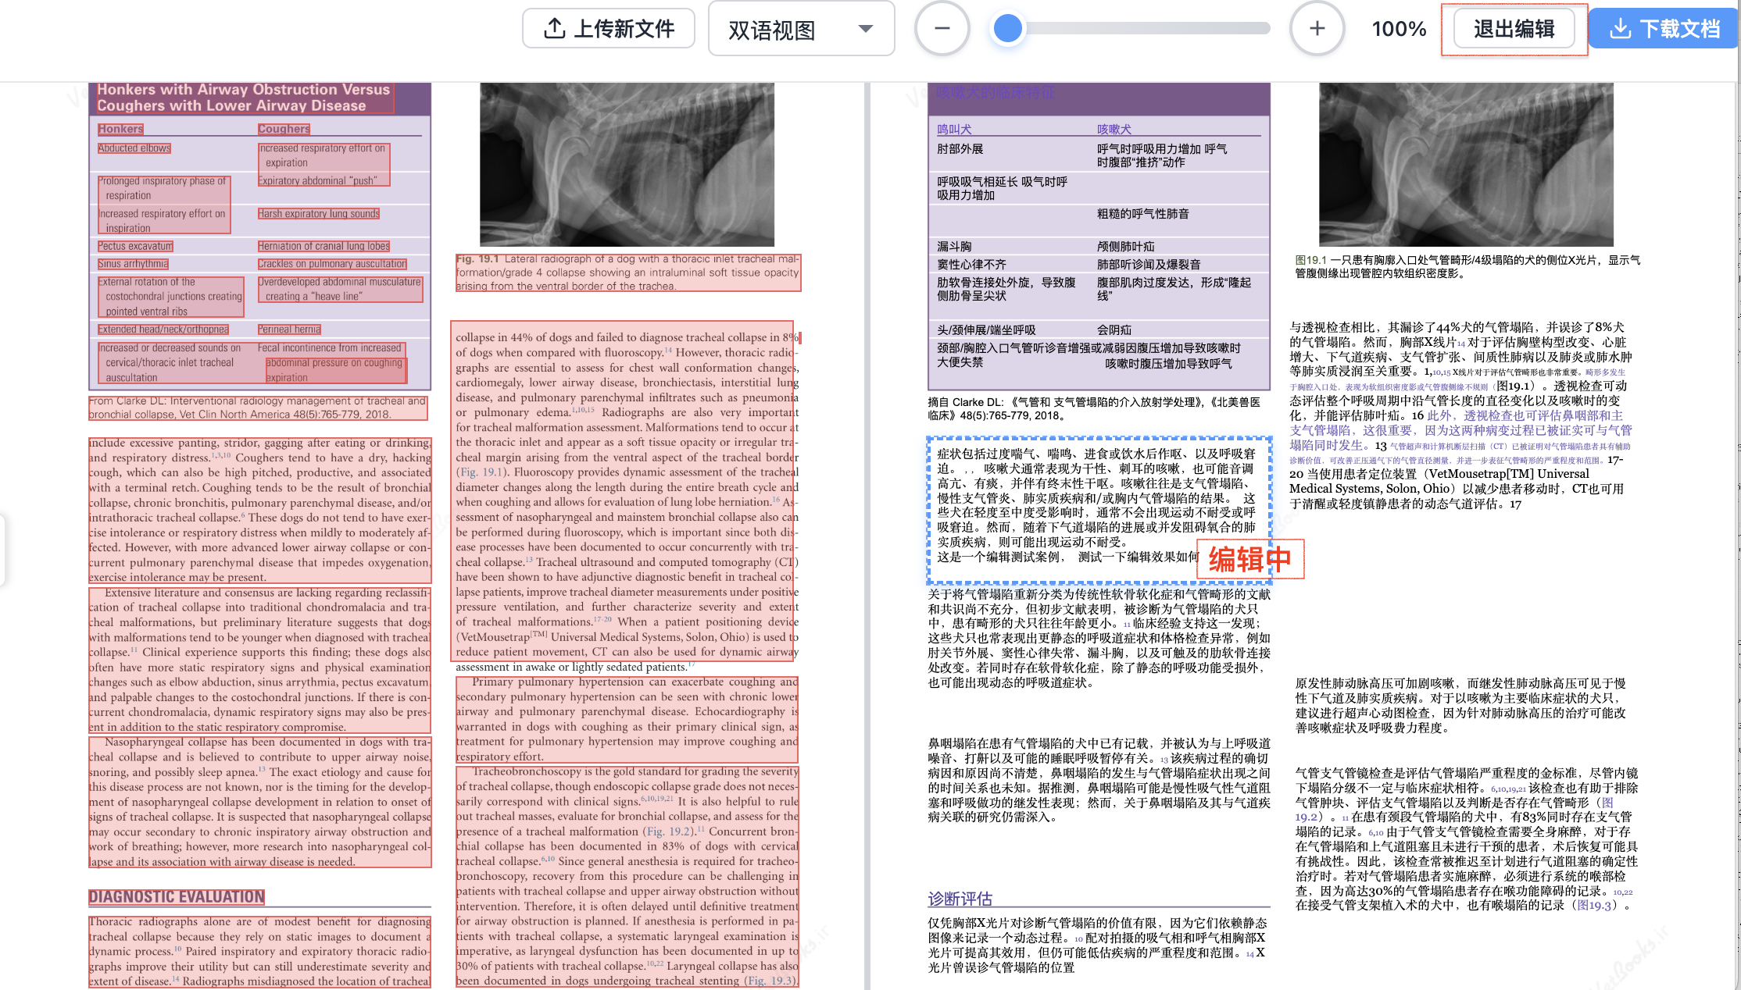Select the 'Pectus excavatum' cell
Screen dimensions: 1741x990
135,246
